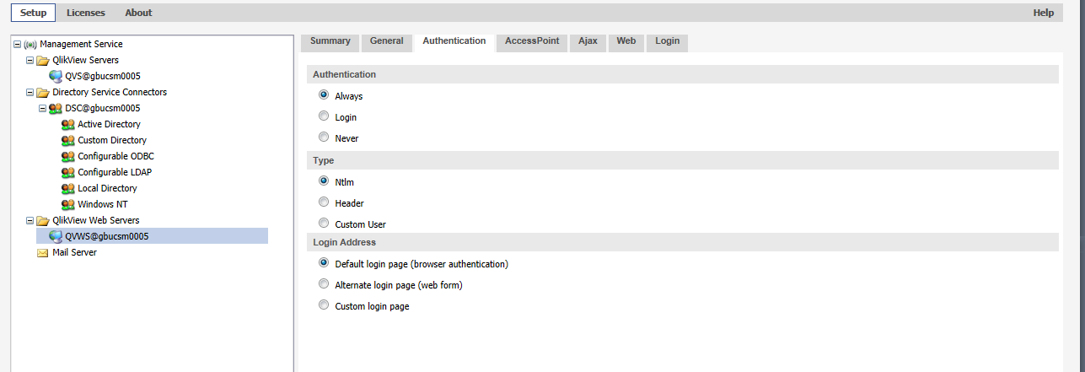This screenshot has width=1085, height=372.
Task: Collapse the DSC@gbucsm0005 node
Action: pos(43,108)
